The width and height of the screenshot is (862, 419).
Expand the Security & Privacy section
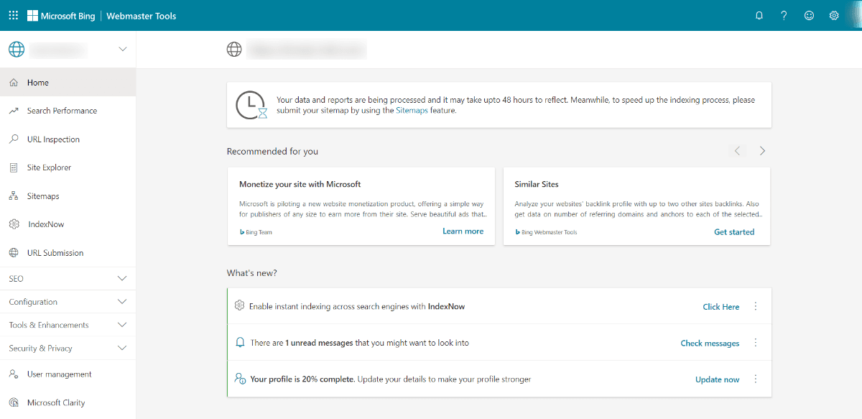[x=68, y=348]
